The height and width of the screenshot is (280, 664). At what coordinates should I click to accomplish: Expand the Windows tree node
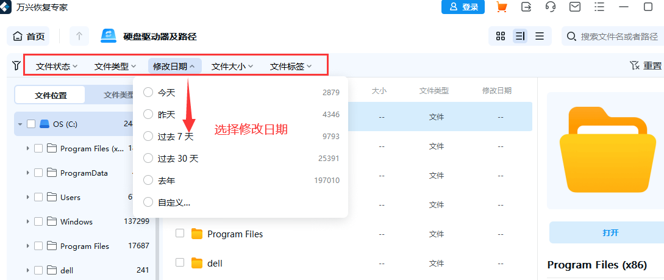(x=28, y=221)
